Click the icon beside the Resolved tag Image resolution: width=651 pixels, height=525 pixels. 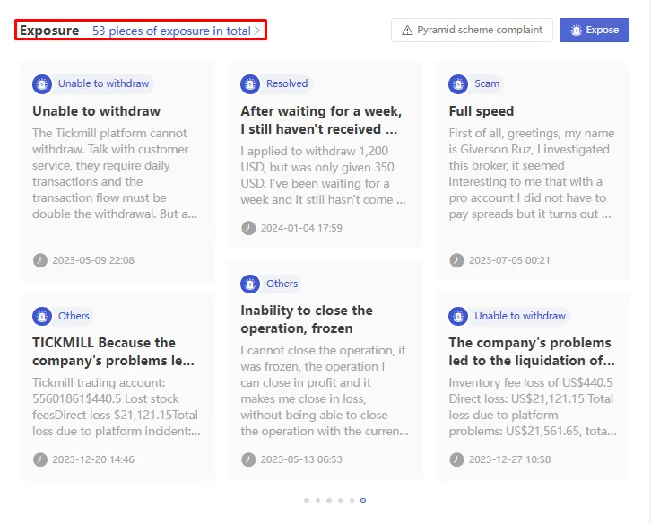pyautogui.click(x=250, y=84)
